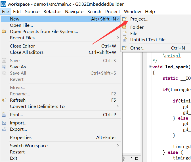Collapse the led_spark function fold toggle

tap(150, 67)
